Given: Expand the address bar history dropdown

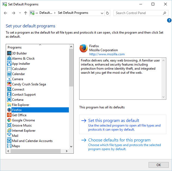Looking at the screenshot, I should click(x=102, y=13).
